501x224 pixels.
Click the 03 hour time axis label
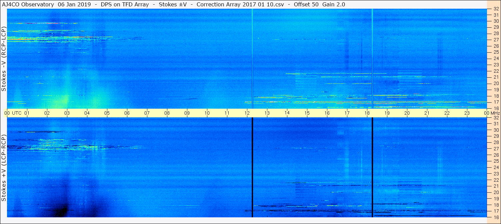click(x=67, y=113)
